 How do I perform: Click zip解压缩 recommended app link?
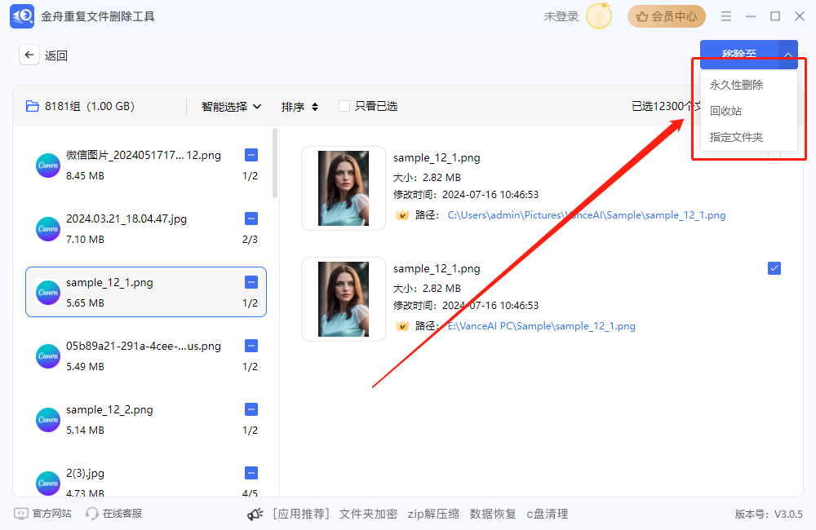click(433, 514)
